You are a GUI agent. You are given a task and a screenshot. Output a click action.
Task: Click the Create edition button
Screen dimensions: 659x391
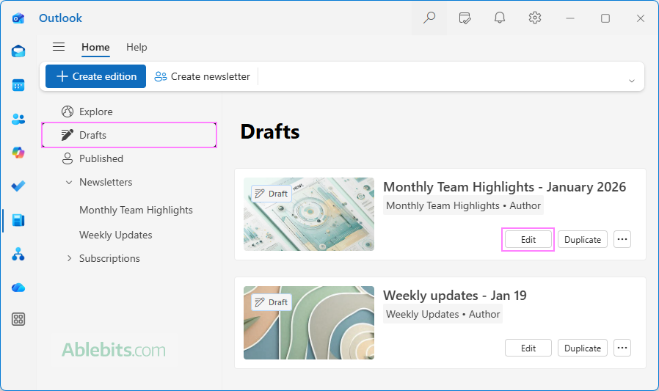(96, 76)
